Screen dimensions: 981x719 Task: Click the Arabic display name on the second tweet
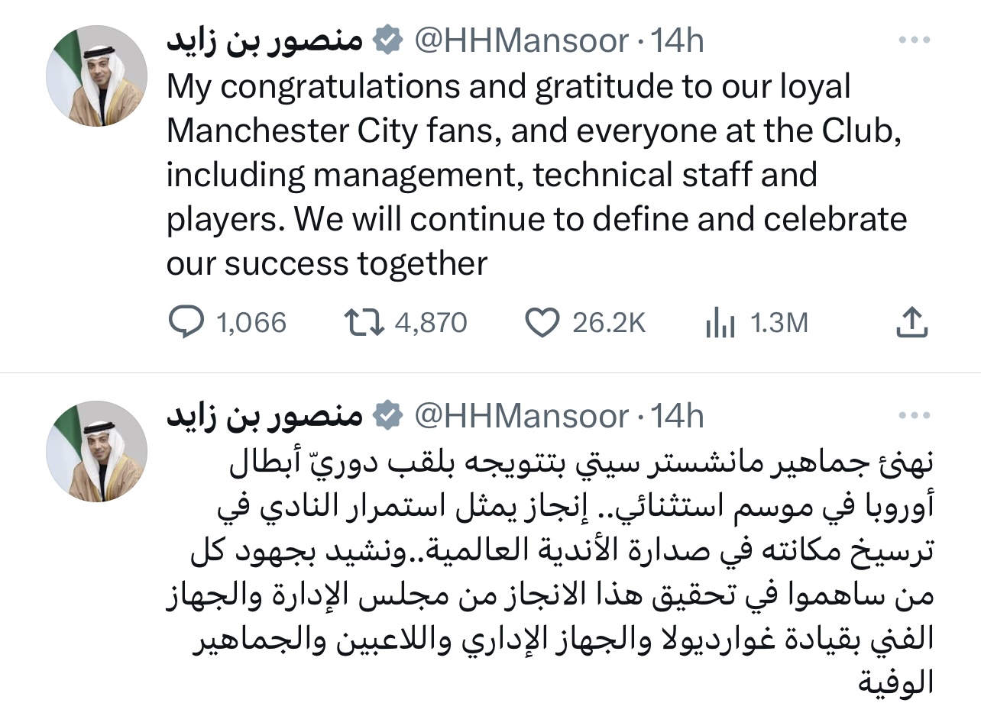point(264,416)
